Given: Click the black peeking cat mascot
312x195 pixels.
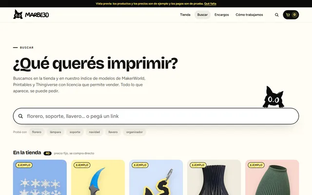Looking at the screenshot, I should pyautogui.click(x=273, y=97).
